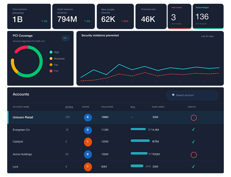Click the search magnifier icon
The width and height of the screenshot is (231, 177).
[173, 95]
